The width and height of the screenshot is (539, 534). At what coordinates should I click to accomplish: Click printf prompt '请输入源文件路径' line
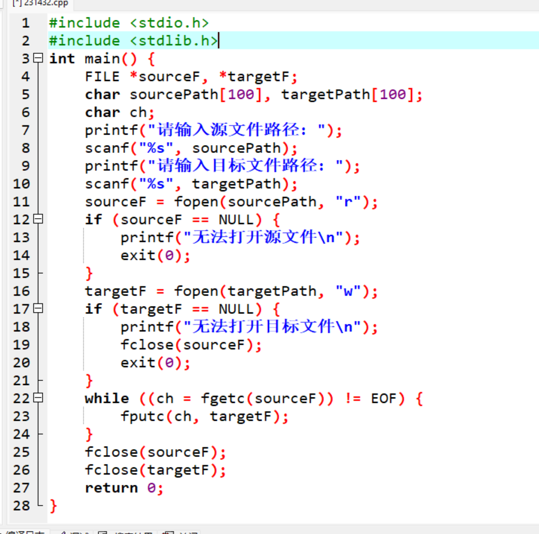click(x=213, y=131)
